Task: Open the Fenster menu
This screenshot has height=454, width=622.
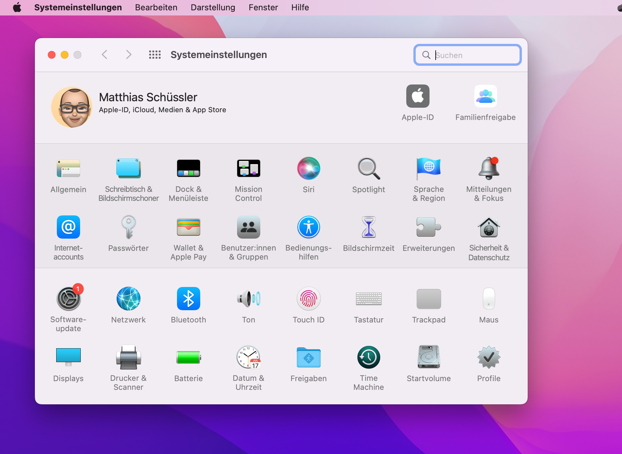Action: coord(263,7)
